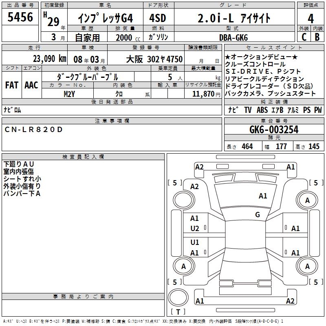Click the shift type FAT
326x326 pixels.
12,85
